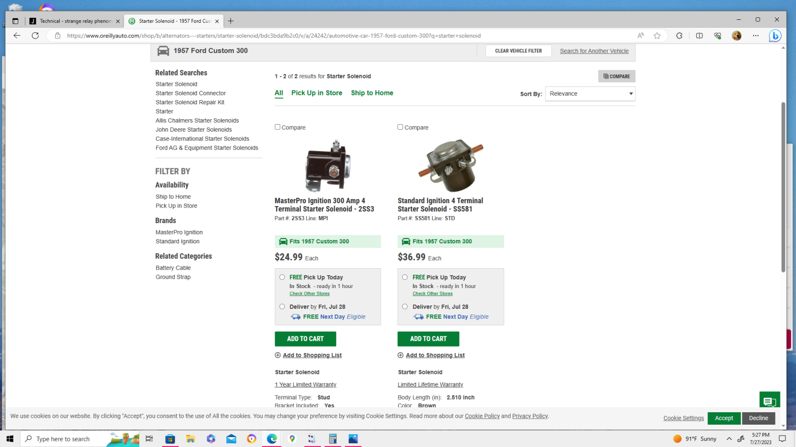Open the live chat widget
Image resolution: width=796 pixels, height=447 pixels.
[x=770, y=401]
